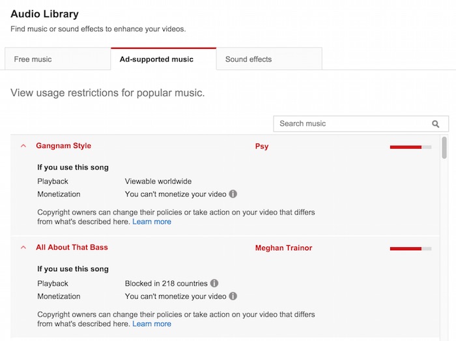The width and height of the screenshot is (456, 341).
Task: Click the Gangnam Style popularity bar
Action: click(410, 147)
